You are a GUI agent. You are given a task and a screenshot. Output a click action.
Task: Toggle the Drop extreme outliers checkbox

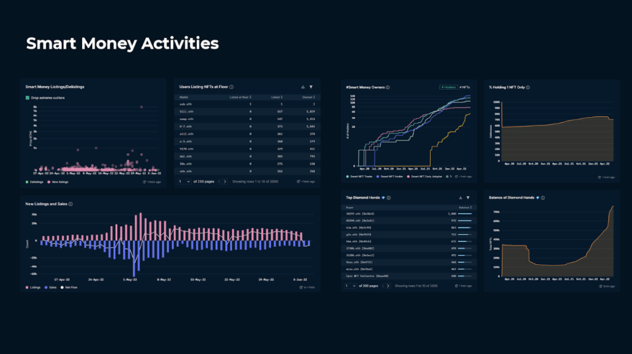point(27,98)
